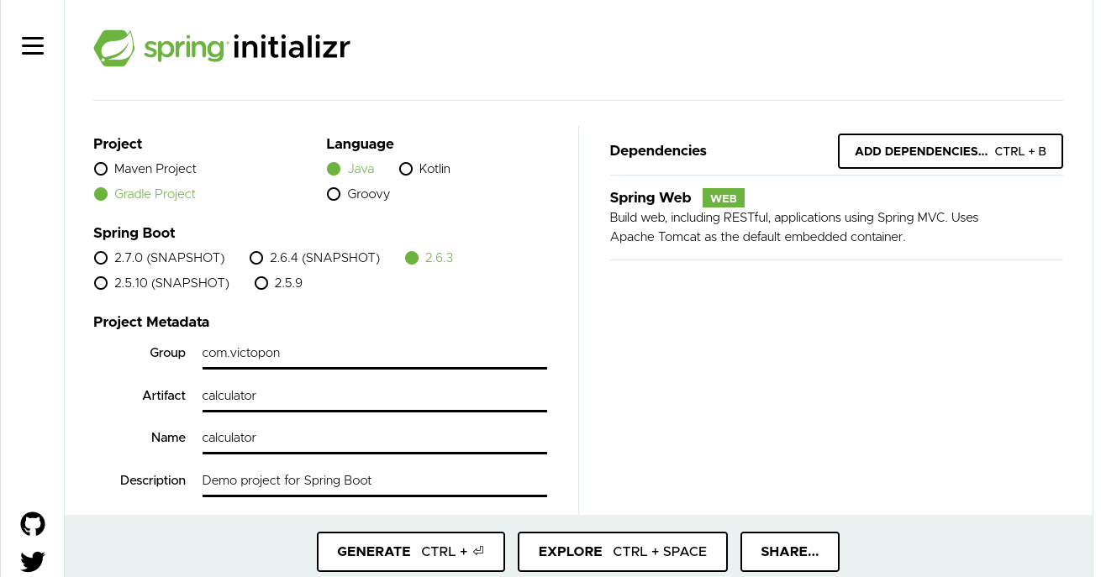The width and height of the screenshot is (1101, 577).
Task: Click the Explore button
Action: (622, 552)
